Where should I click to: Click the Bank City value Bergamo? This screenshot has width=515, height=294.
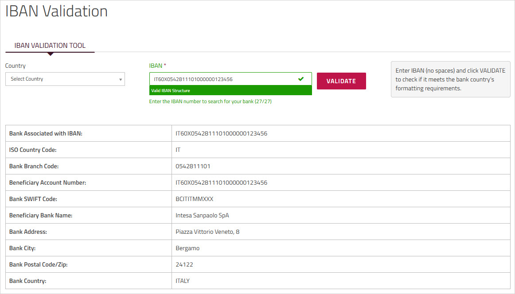(x=187, y=248)
